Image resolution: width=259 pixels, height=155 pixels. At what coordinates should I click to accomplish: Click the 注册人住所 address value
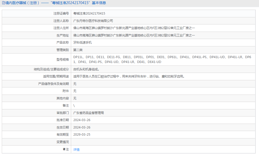(134, 28)
